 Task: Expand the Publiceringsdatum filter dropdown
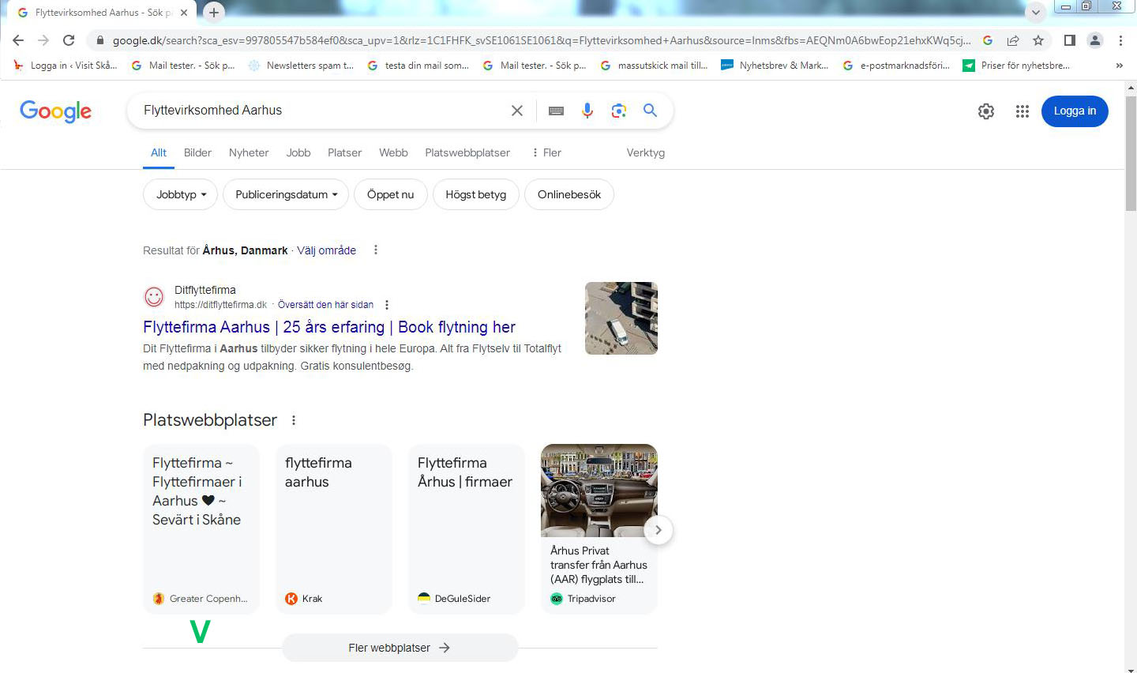(286, 194)
